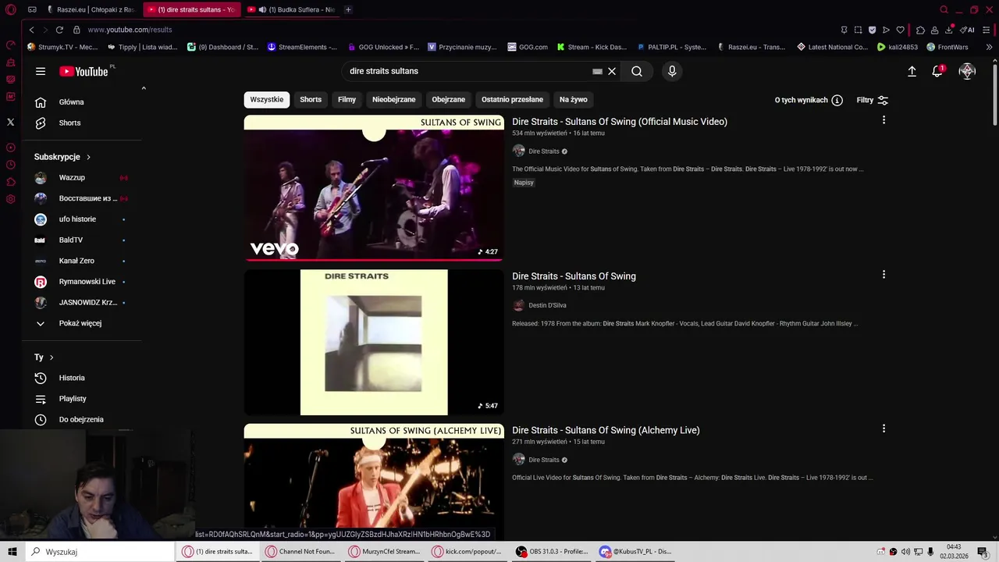
Task: Select the Filmy filter chip
Action: tap(347, 99)
